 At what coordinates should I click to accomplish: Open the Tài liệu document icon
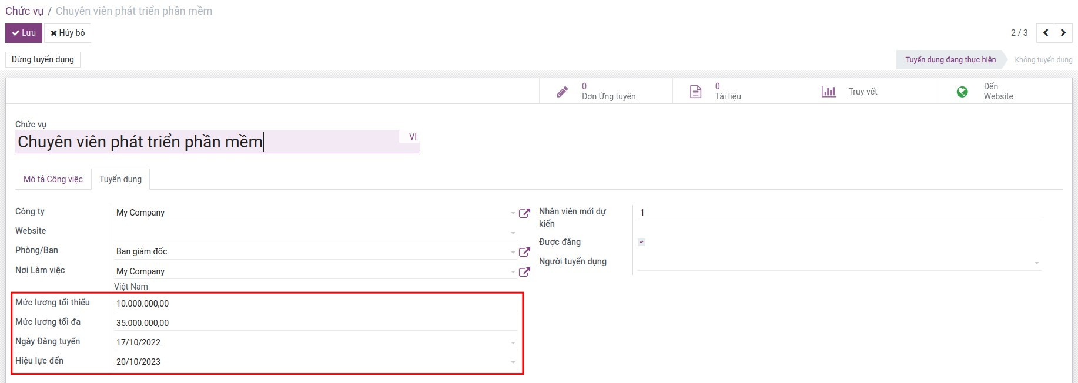(695, 92)
